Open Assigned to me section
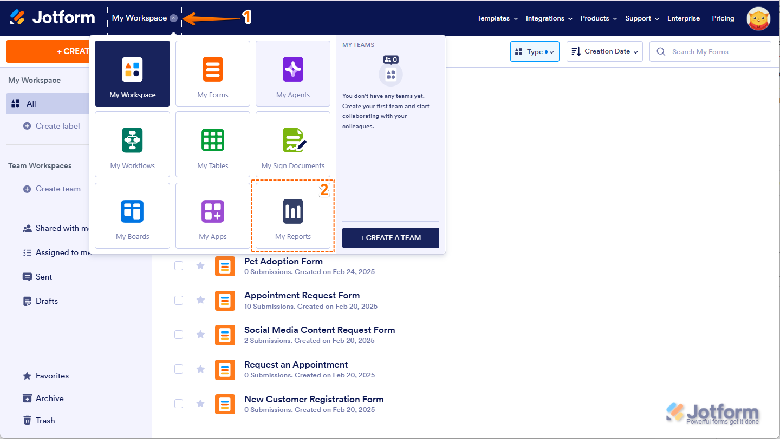Viewport: 780px width, 439px height. [x=56, y=252]
